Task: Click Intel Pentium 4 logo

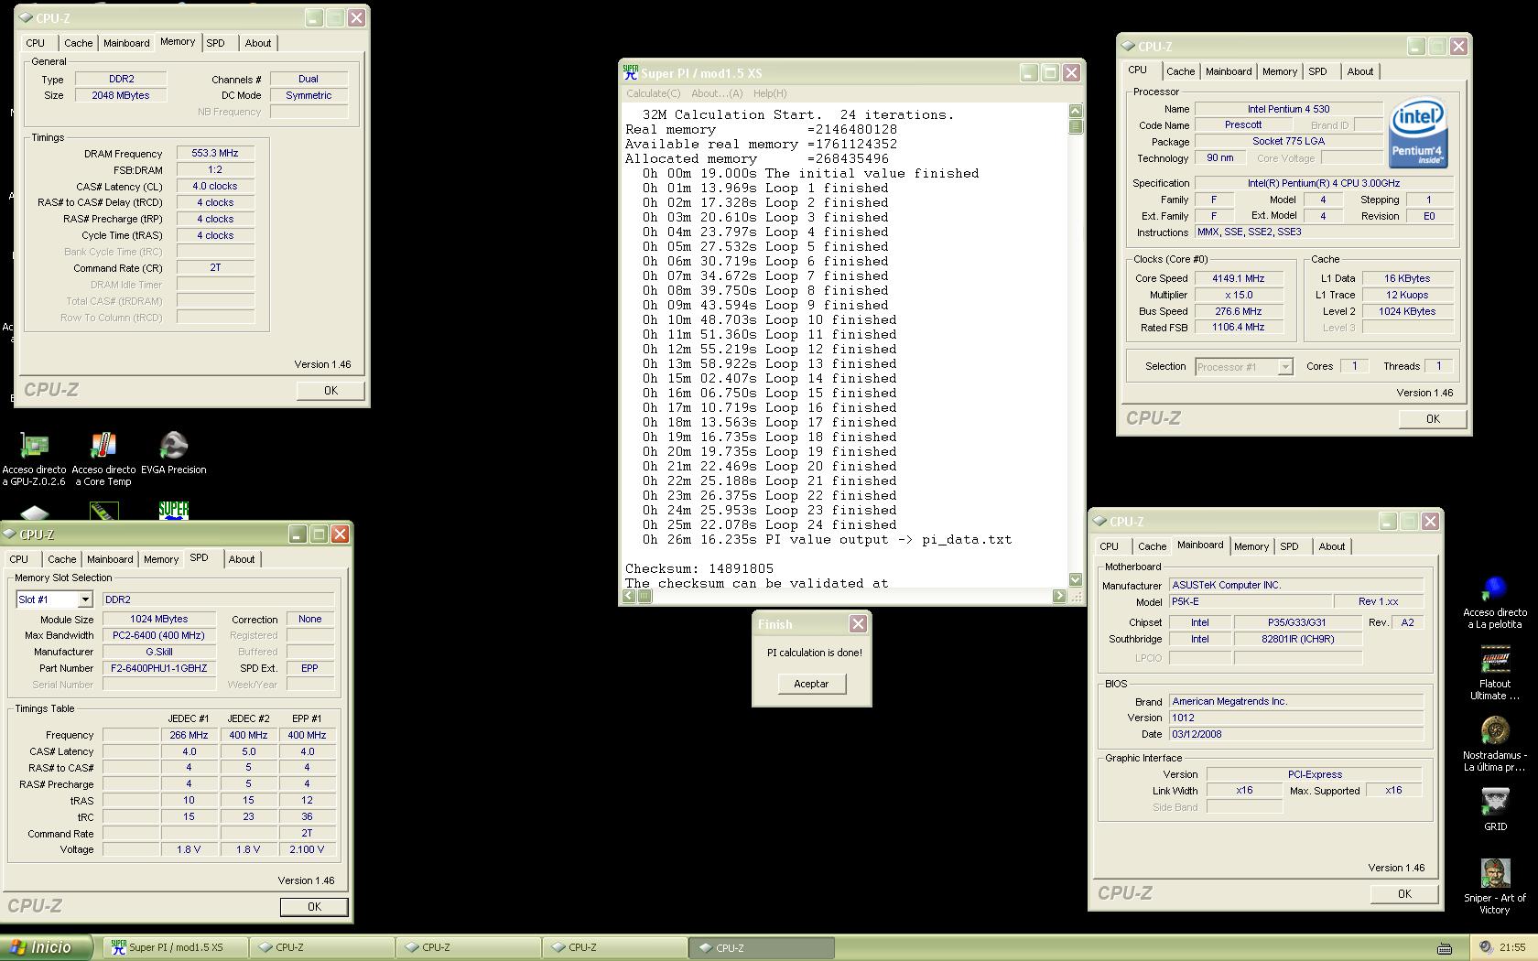Action: pos(1417,134)
